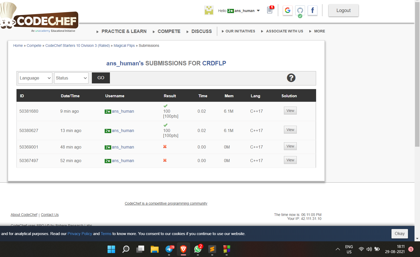Click the Wi-Fi tray icon
420x257 pixels.
(361, 249)
